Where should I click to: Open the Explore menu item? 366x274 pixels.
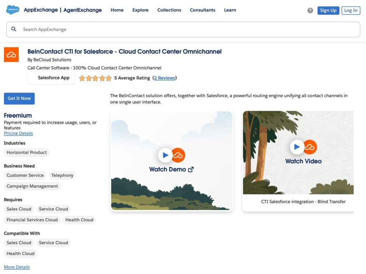pos(140,10)
